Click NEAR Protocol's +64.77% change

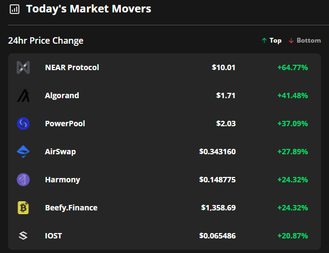coord(292,67)
